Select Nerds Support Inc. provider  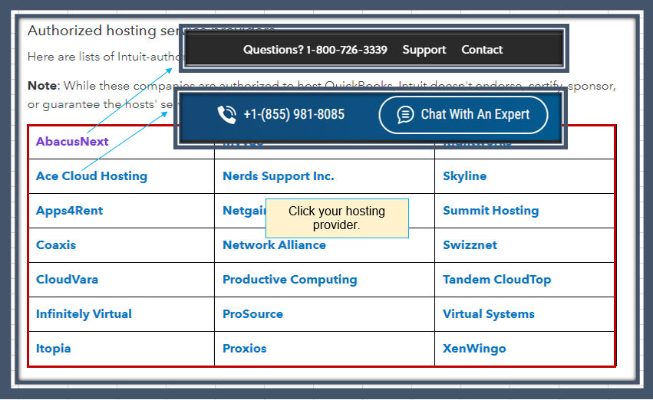pos(279,176)
